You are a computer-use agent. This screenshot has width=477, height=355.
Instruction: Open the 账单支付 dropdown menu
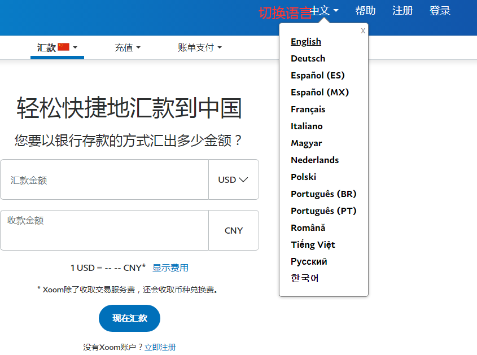pos(199,48)
